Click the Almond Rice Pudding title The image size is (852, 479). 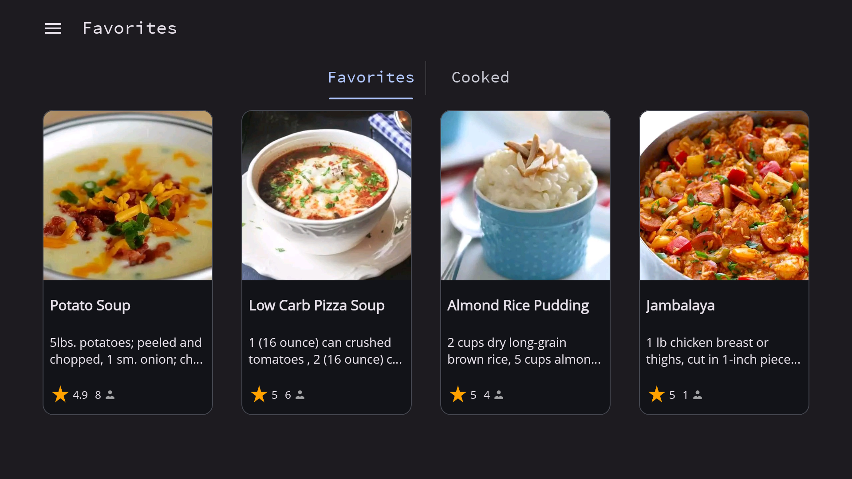click(x=518, y=306)
